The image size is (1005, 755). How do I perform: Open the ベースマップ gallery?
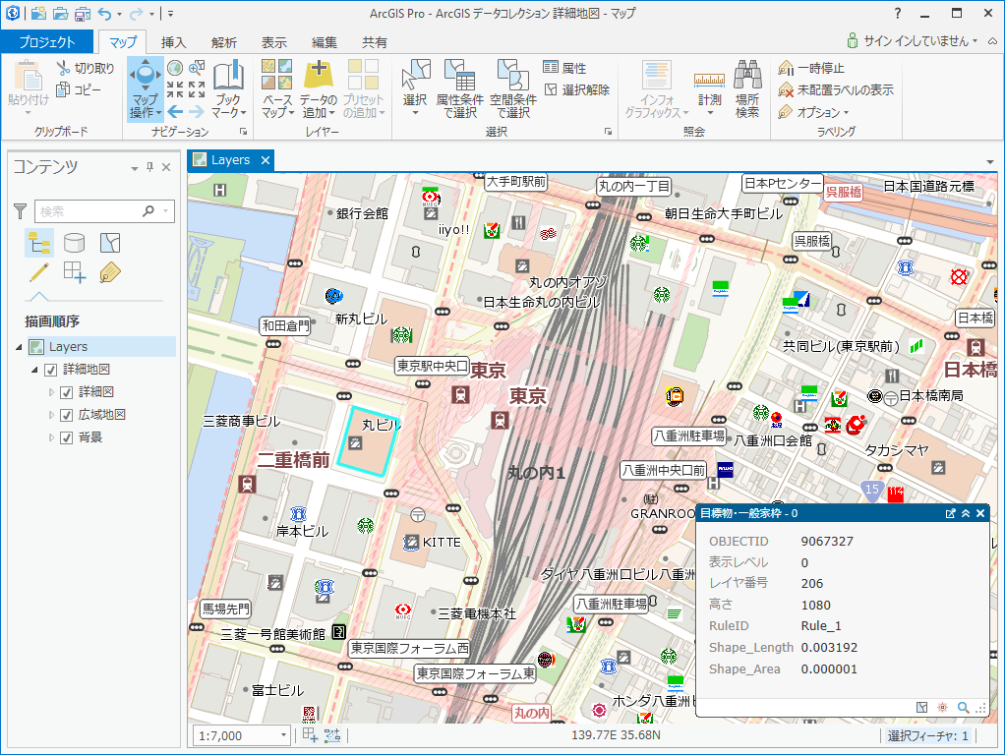tap(277, 88)
